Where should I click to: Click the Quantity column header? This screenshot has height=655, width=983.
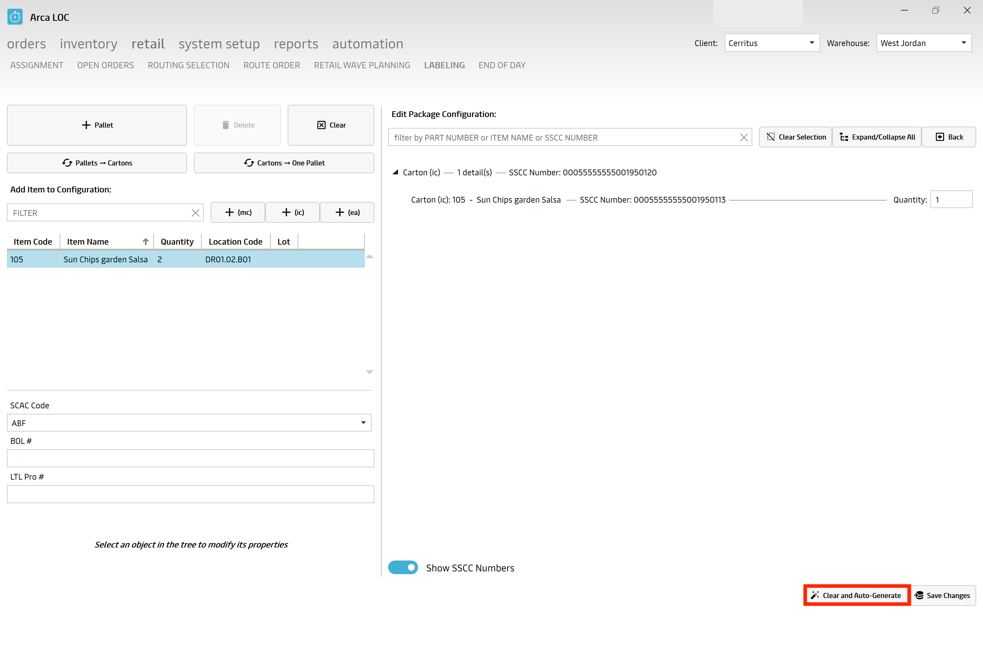coord(177,242)
